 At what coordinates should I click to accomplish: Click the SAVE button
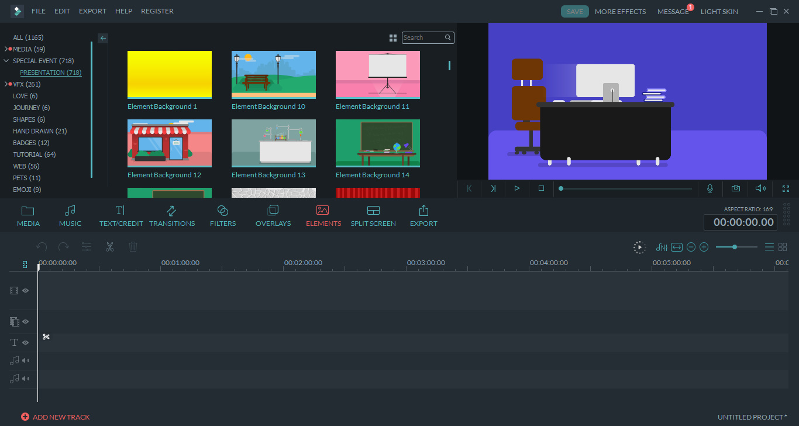point(575,12)
